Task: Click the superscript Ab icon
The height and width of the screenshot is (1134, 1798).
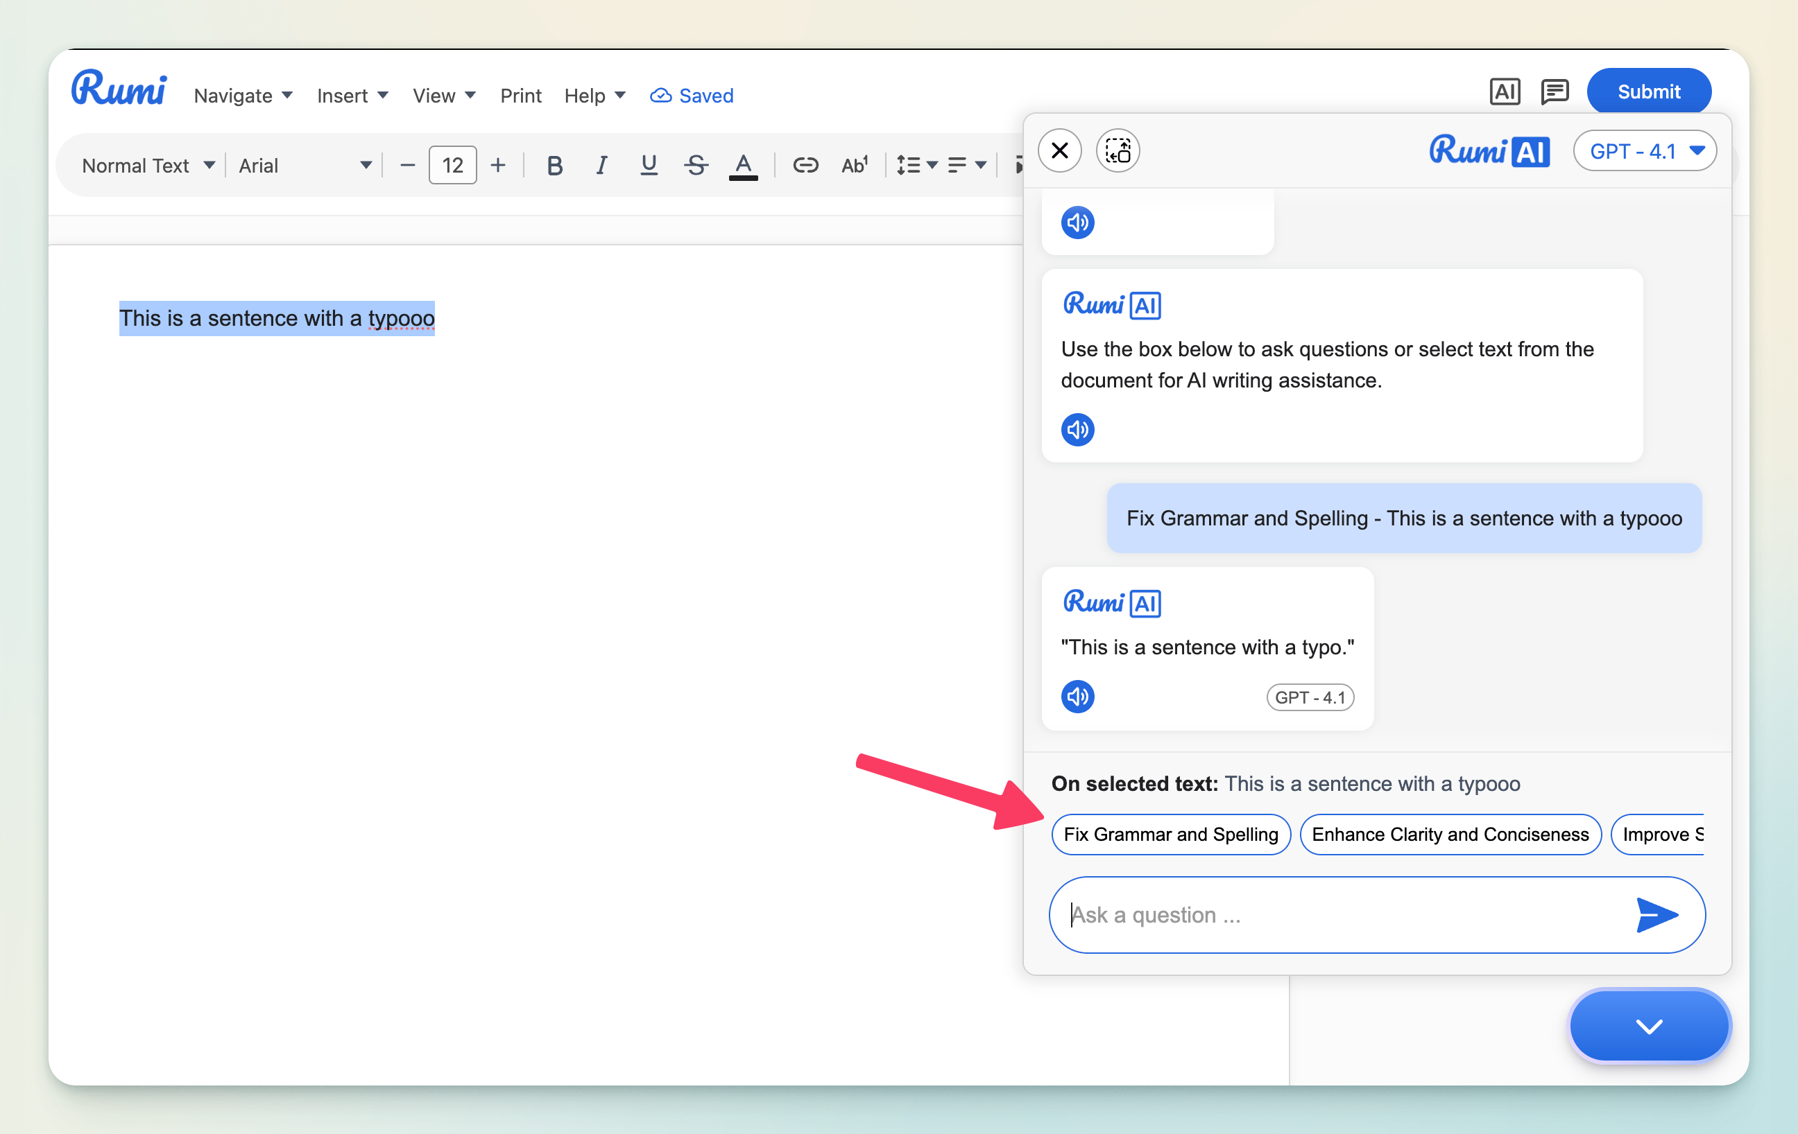Action: (854, 165)
